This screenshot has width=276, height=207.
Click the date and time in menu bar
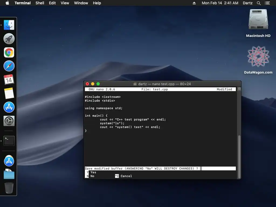pos(220,3)
